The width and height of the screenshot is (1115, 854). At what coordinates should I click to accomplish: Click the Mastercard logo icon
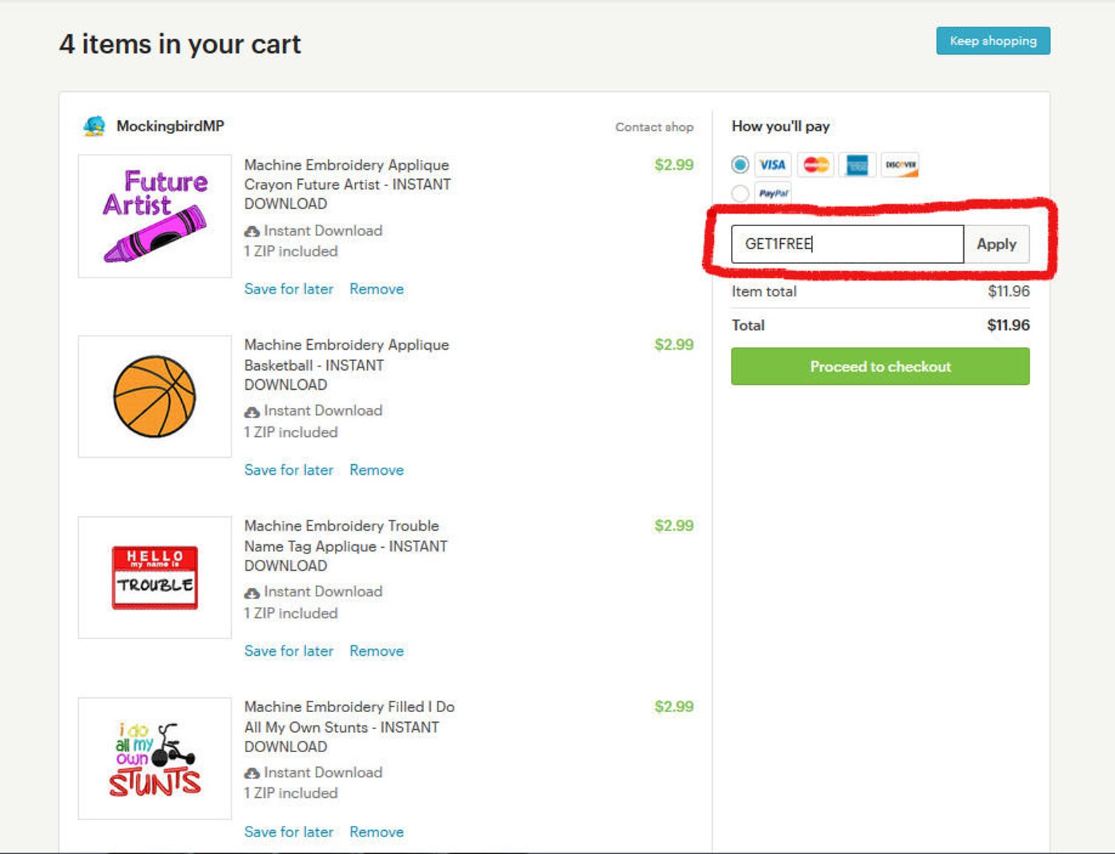pos(816,165)
